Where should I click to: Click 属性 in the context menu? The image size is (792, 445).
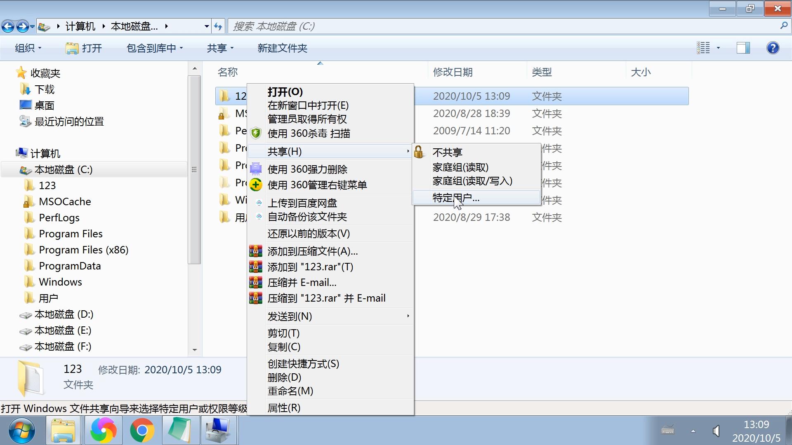pyautogui.click(x=284, y=408)
